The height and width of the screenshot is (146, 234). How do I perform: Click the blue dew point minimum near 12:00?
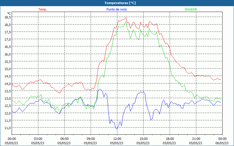click(x=117, y=128)
